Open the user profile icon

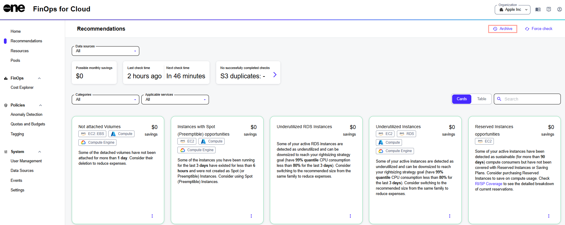(x=560, y=10)
